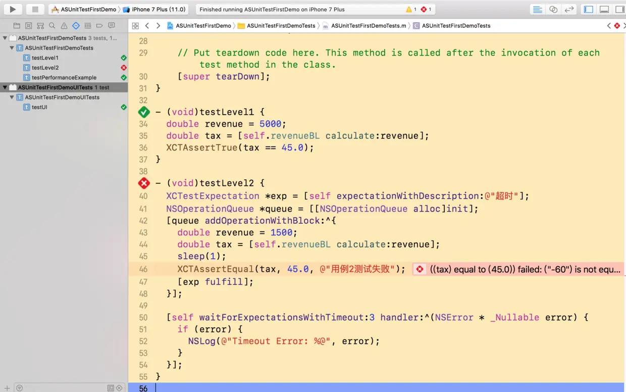Show only tests in the current scheme
The image size is (626, 392).
pyautogui.click(x=111, y=388)
